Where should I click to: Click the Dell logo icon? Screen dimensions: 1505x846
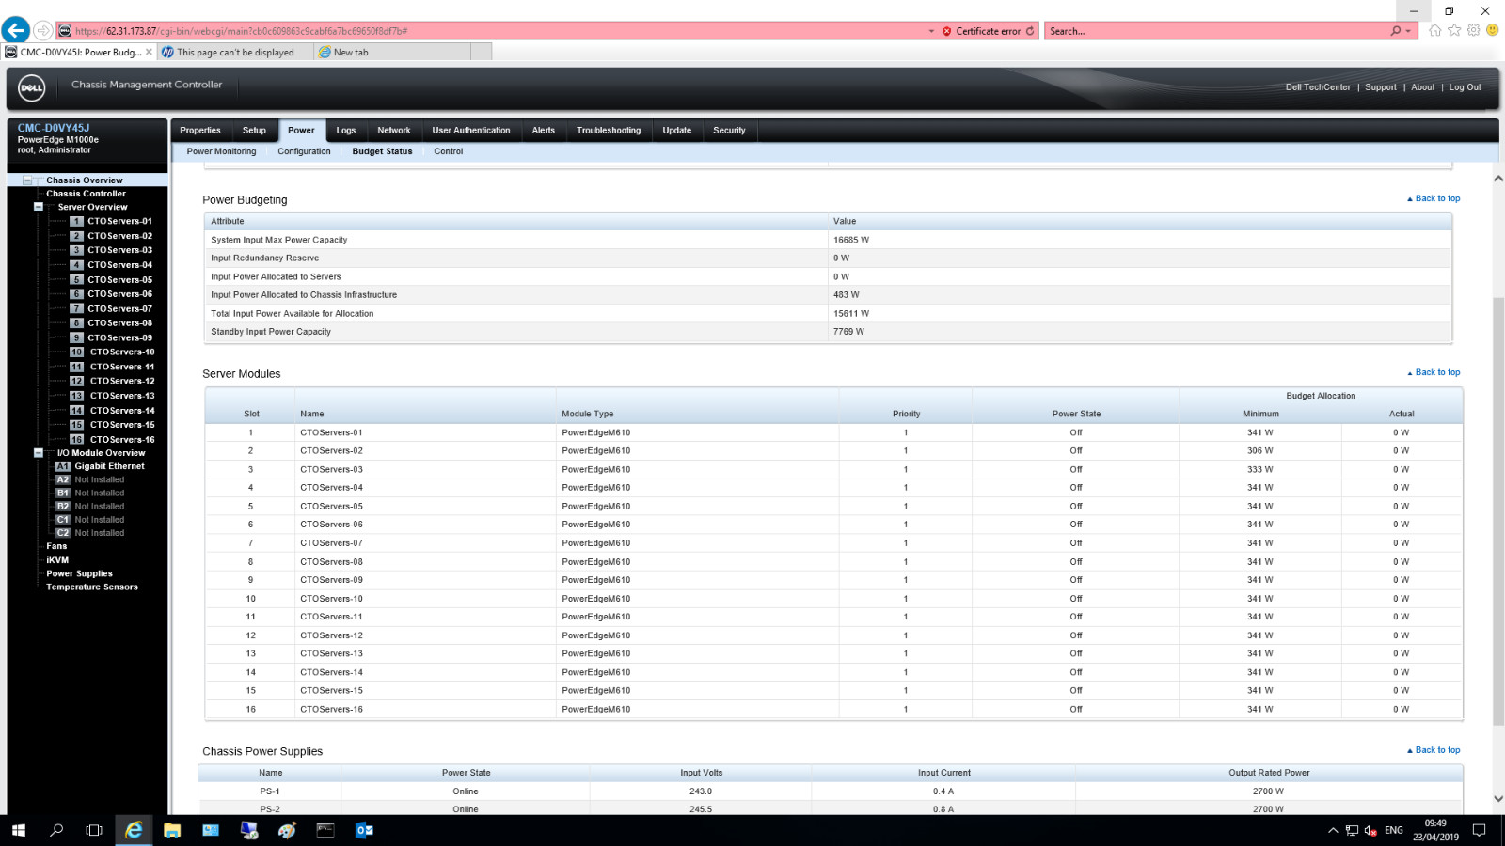(31, 87)
